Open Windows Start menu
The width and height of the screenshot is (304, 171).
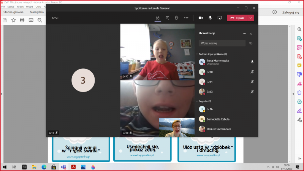5,167
